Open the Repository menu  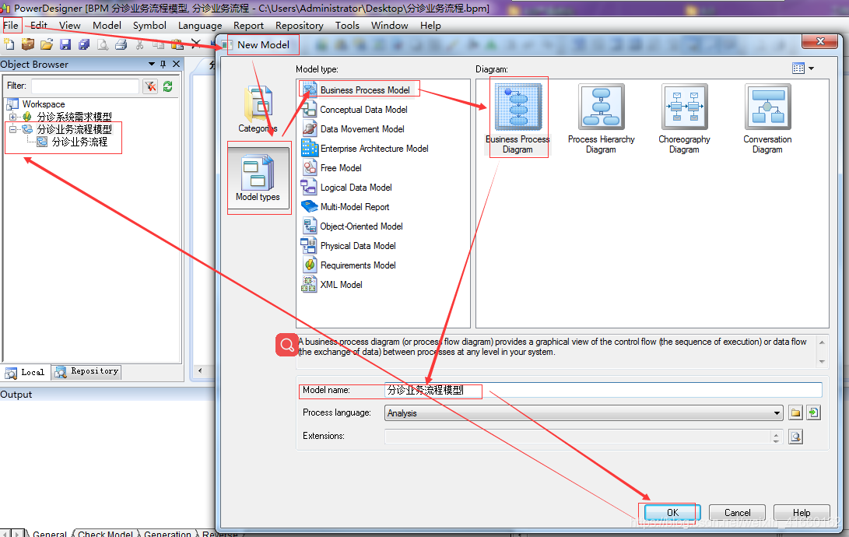coord(300,26)
